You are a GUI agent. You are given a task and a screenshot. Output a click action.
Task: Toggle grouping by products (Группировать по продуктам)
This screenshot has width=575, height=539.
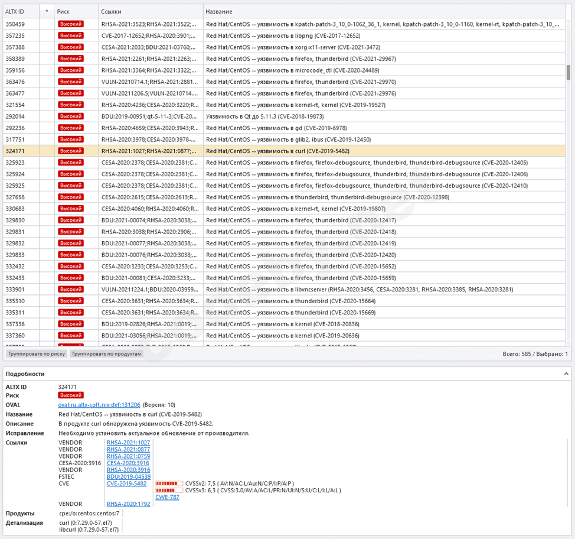click(x=106, y=353)
